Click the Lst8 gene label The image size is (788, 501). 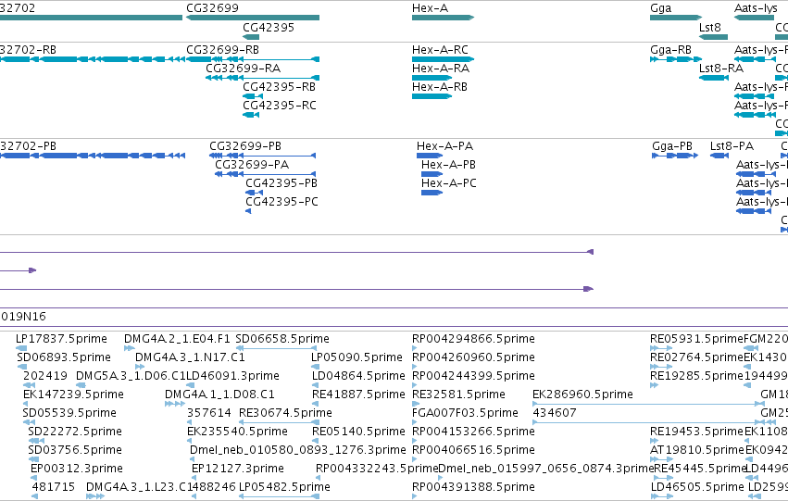point(709,28)
